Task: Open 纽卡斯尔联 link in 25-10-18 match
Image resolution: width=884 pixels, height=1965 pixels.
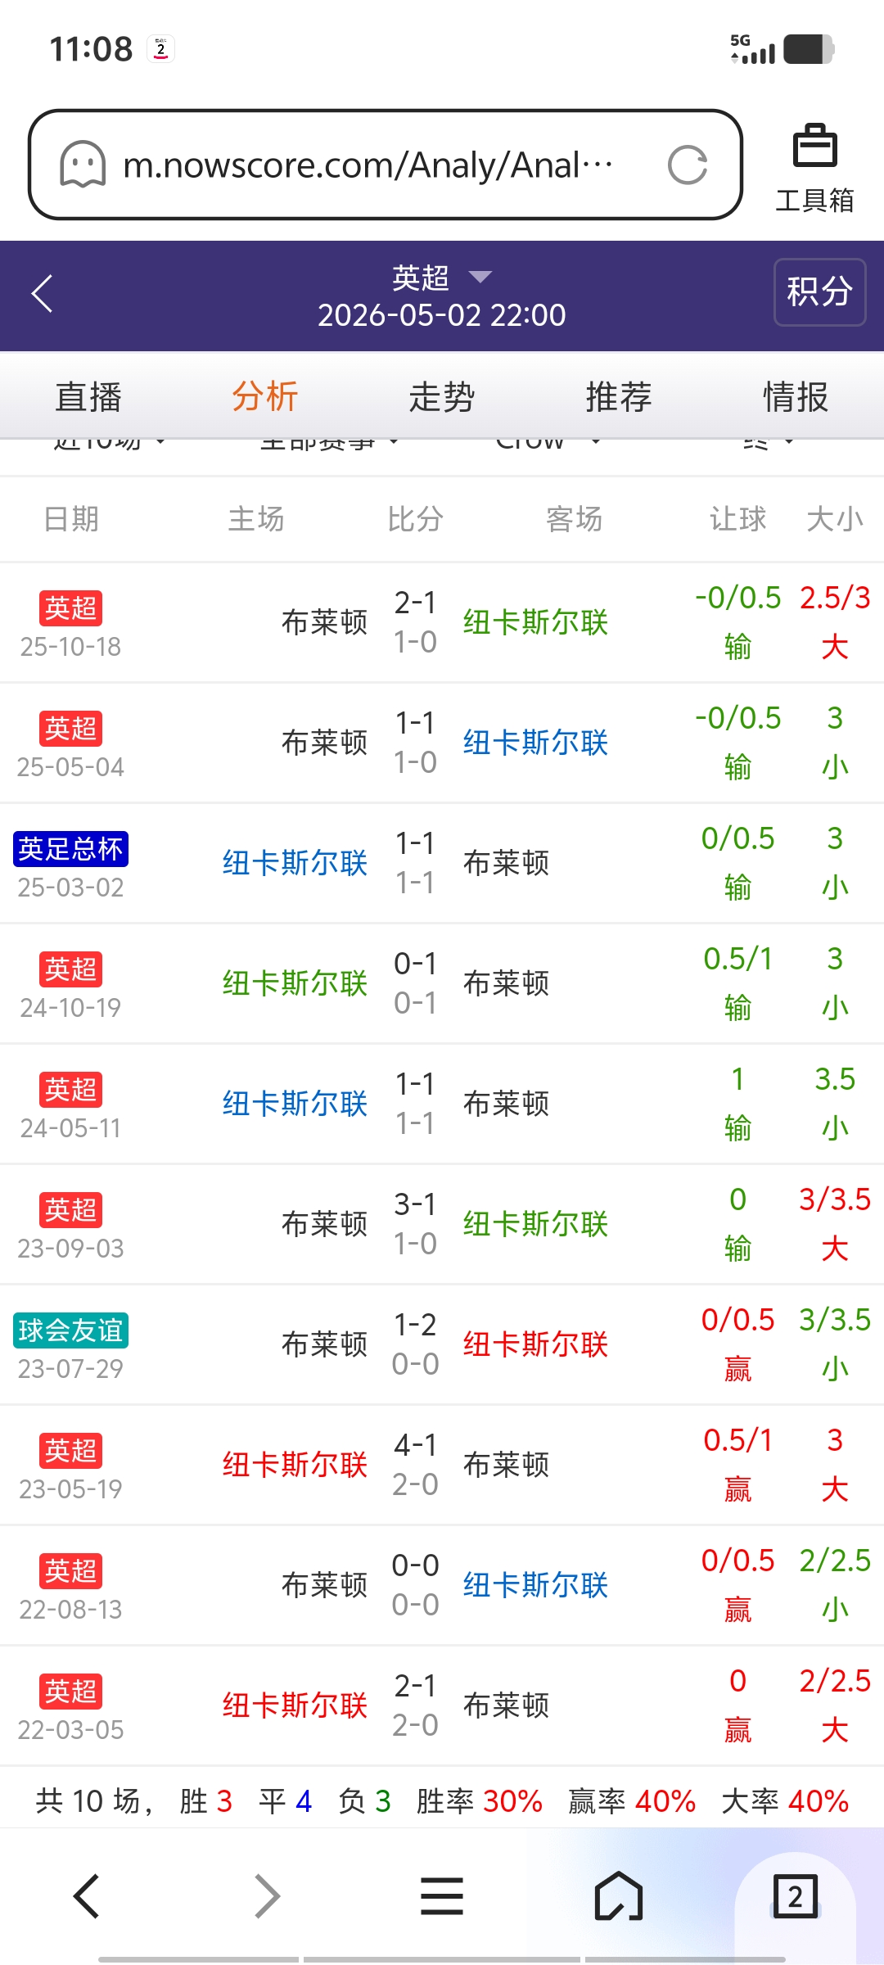Action: pos(535,622)
